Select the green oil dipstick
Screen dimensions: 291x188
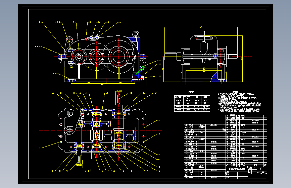tap(140, 71)
